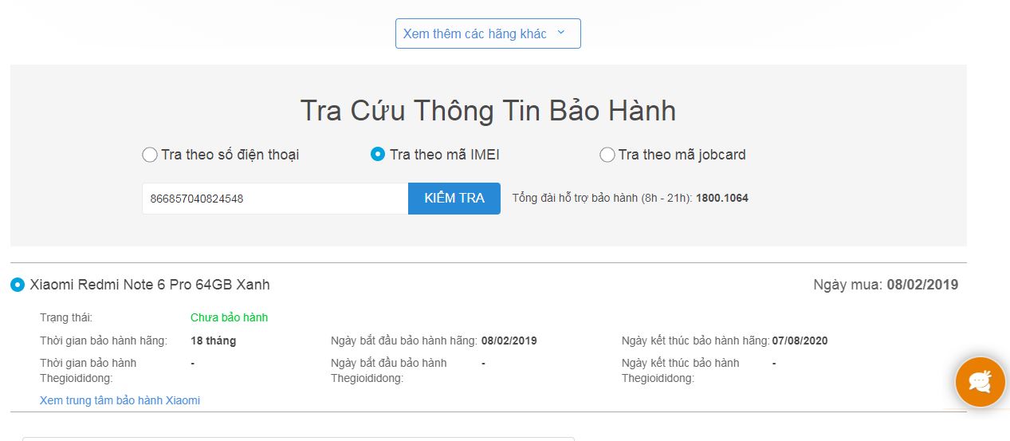1010x441 pixels.
Task: Open the Xem trung tâm bảo hành Xiaomi link
Action: pos(120,400)
